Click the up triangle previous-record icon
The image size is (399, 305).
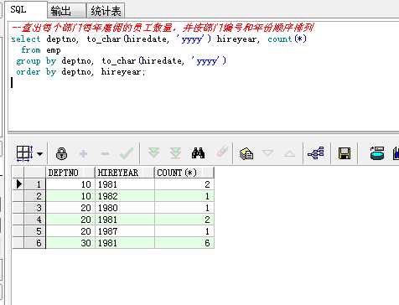pyautogui.click(x=289, y=153)
